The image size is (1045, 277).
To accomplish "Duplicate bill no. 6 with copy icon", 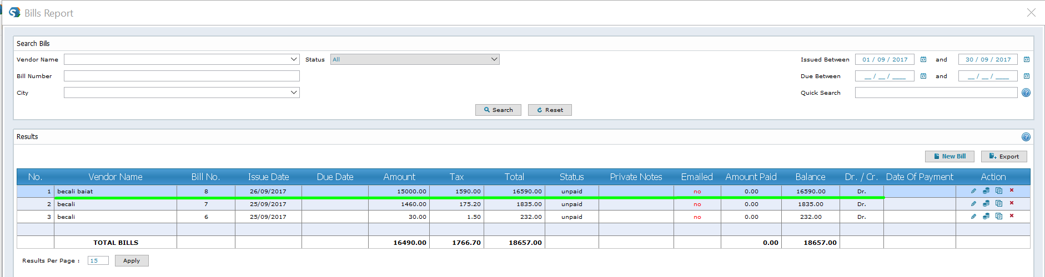I will 999,217.
